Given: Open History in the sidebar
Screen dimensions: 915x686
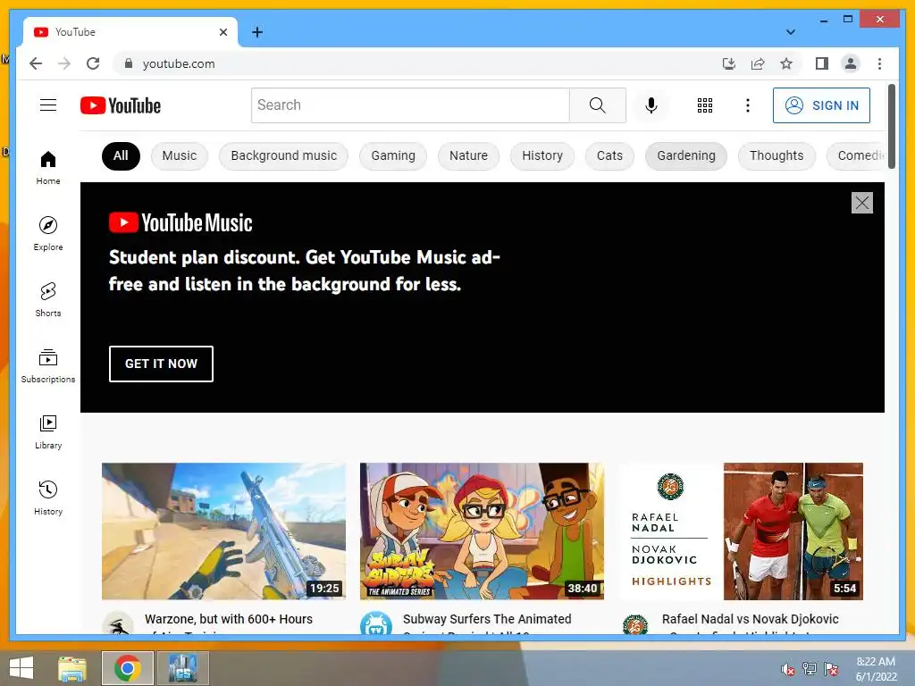Looking at the screenshot, I should (x=48, y=498).
